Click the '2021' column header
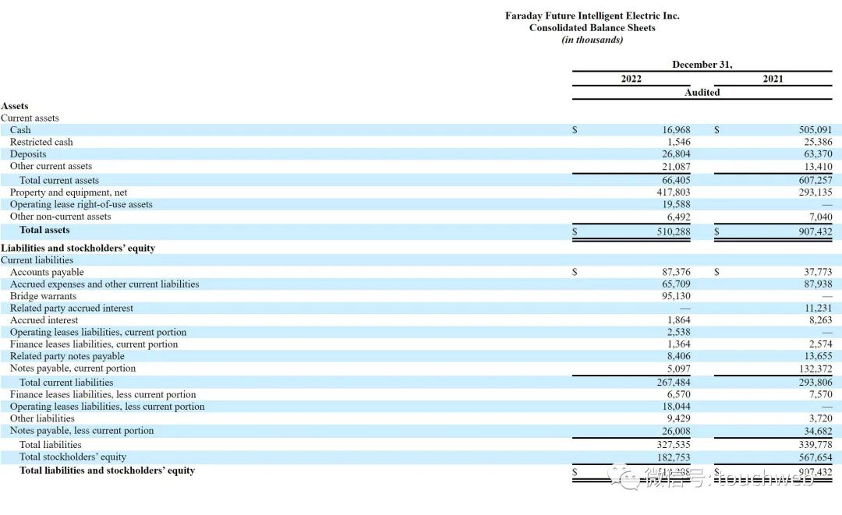Viewport: 842px width, 515px height. pos(773,79)
